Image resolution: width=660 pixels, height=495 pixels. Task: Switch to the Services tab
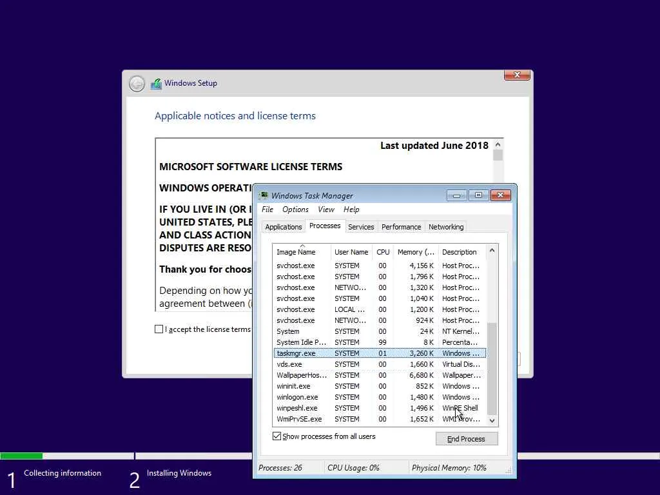pyautogui.click(x=361, y=227)
